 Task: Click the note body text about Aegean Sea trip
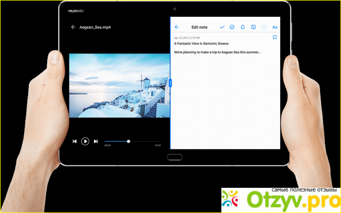pos(217,52)
